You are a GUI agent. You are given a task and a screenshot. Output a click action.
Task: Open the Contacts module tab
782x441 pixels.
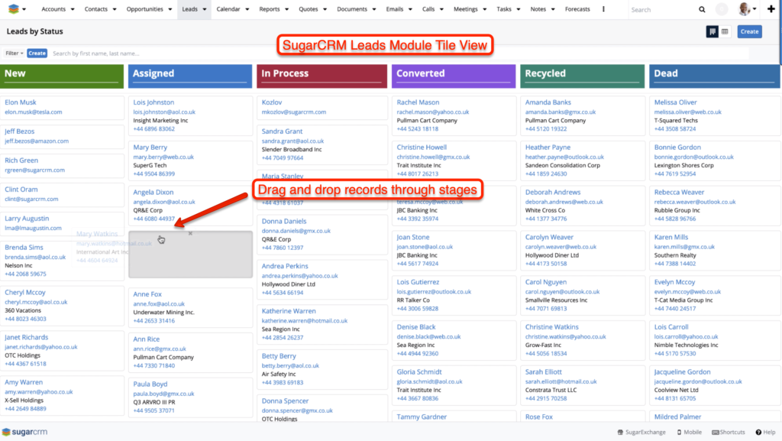click(x=95, y=9)
